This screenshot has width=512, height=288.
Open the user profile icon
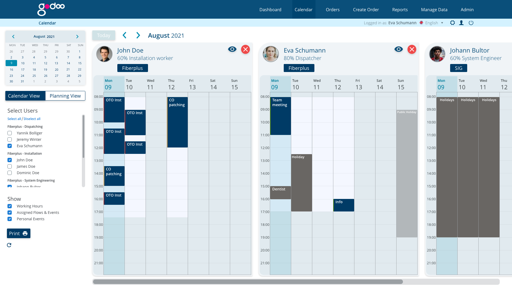pos(461,23)
